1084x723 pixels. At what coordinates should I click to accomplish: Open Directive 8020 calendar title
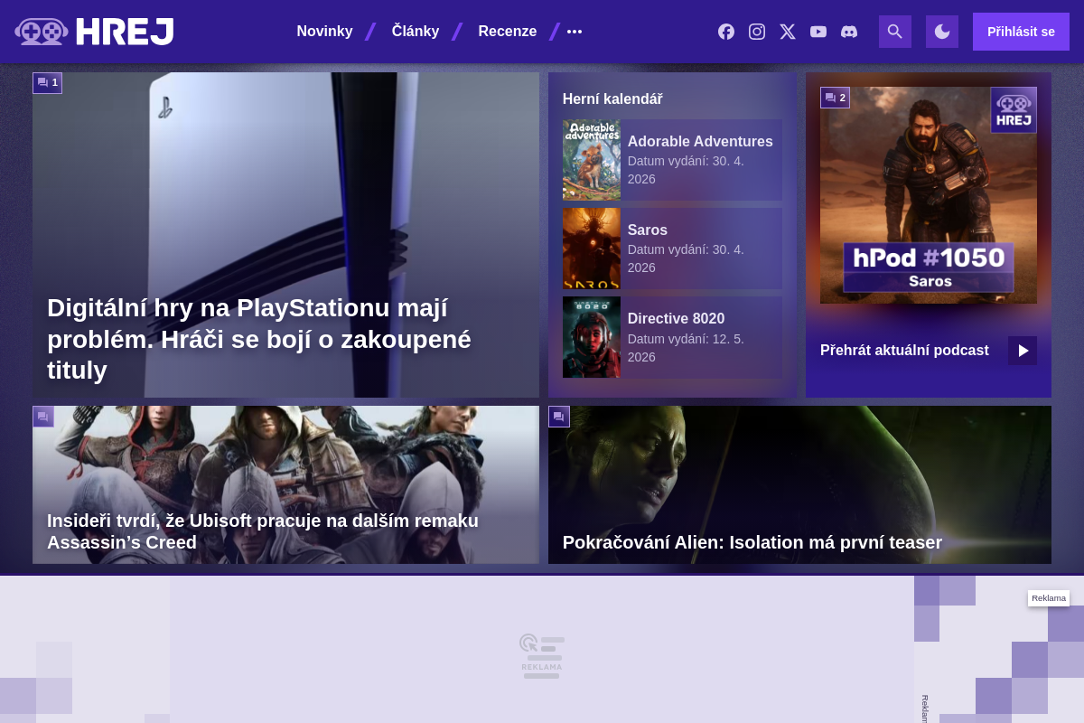tap(676, 318)
